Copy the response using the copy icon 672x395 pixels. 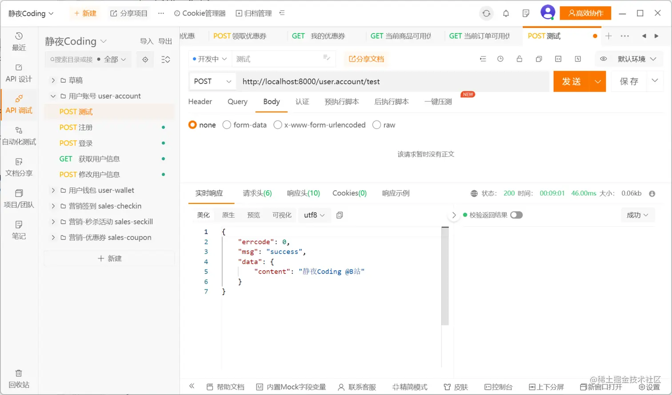coord(340,215)
